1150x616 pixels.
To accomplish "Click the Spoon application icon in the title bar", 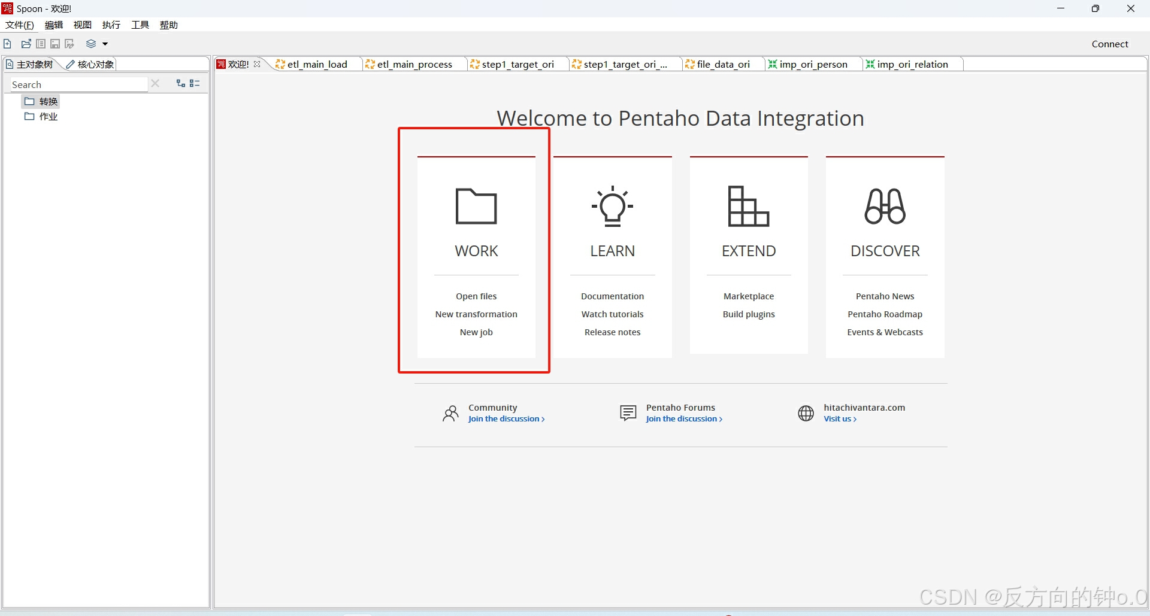I will click(7, 8).
